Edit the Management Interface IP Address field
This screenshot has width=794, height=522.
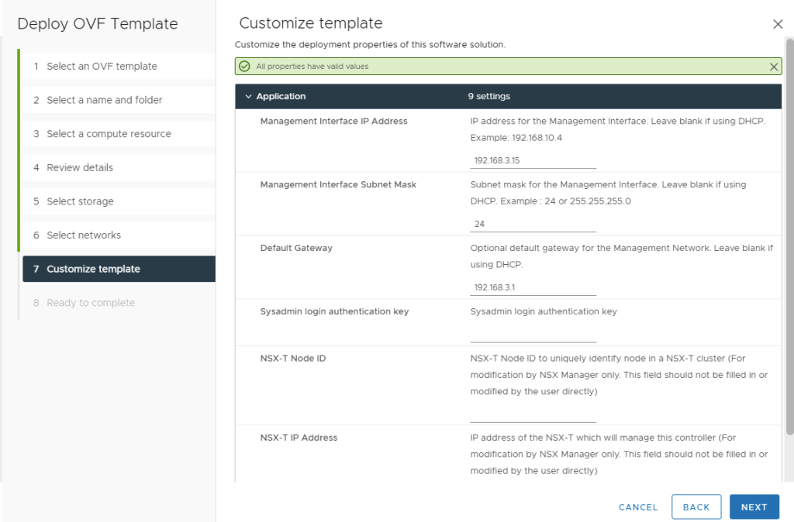pos(533,160)
